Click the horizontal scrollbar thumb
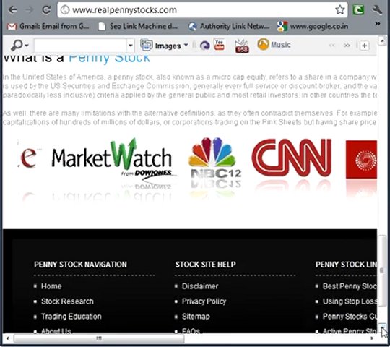Screen dimensions: 390x347 (99, 338)
